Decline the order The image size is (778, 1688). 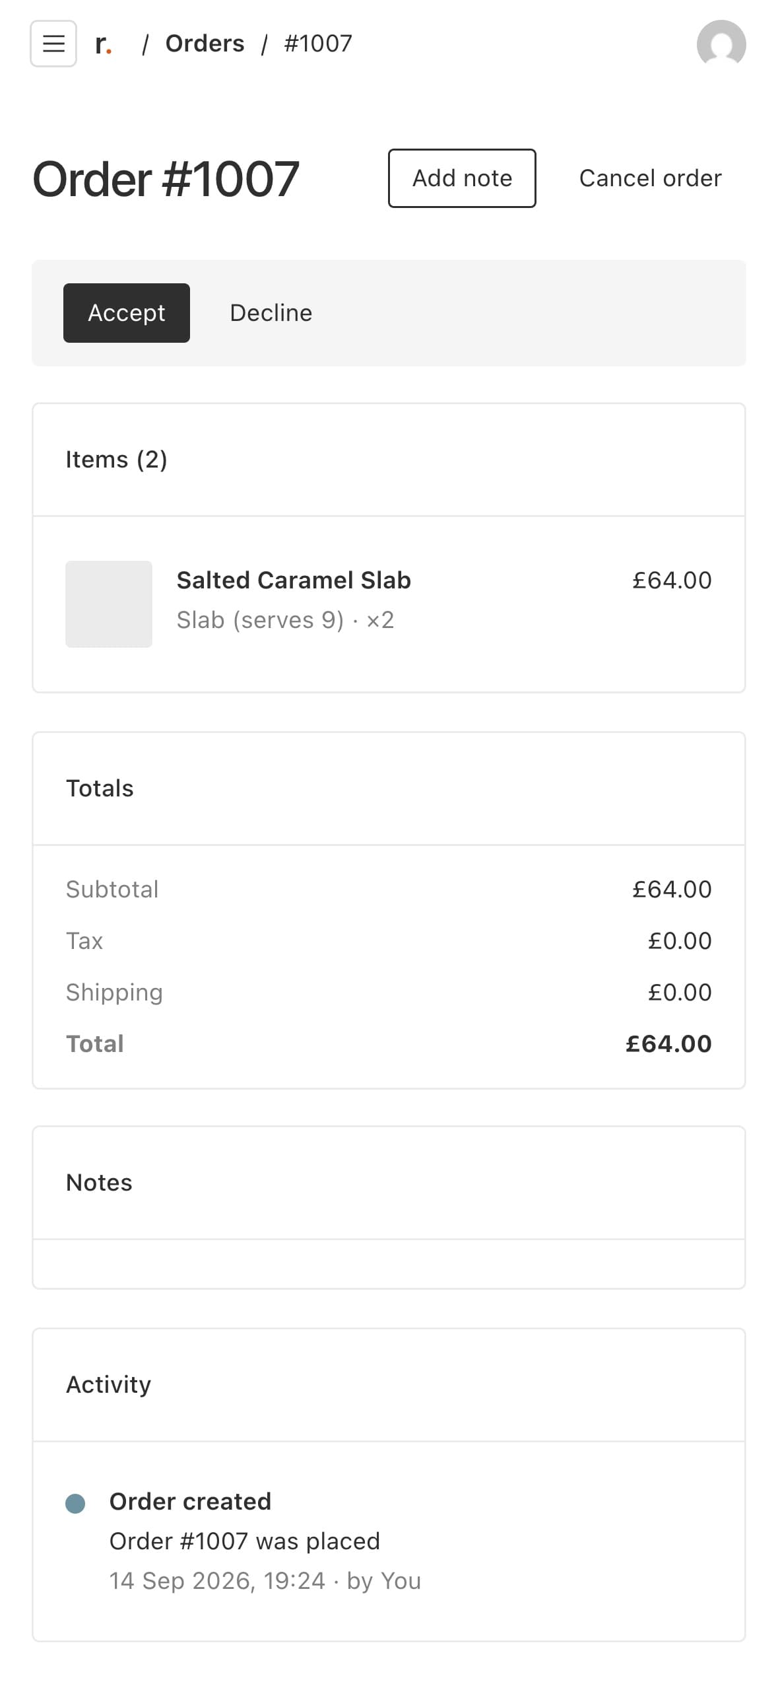(271, 313)
